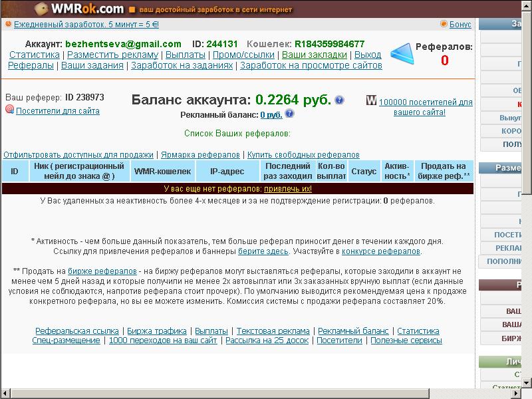Open the конкурсе рефералов link
This screenshot has height=399, width=532.
381,251
